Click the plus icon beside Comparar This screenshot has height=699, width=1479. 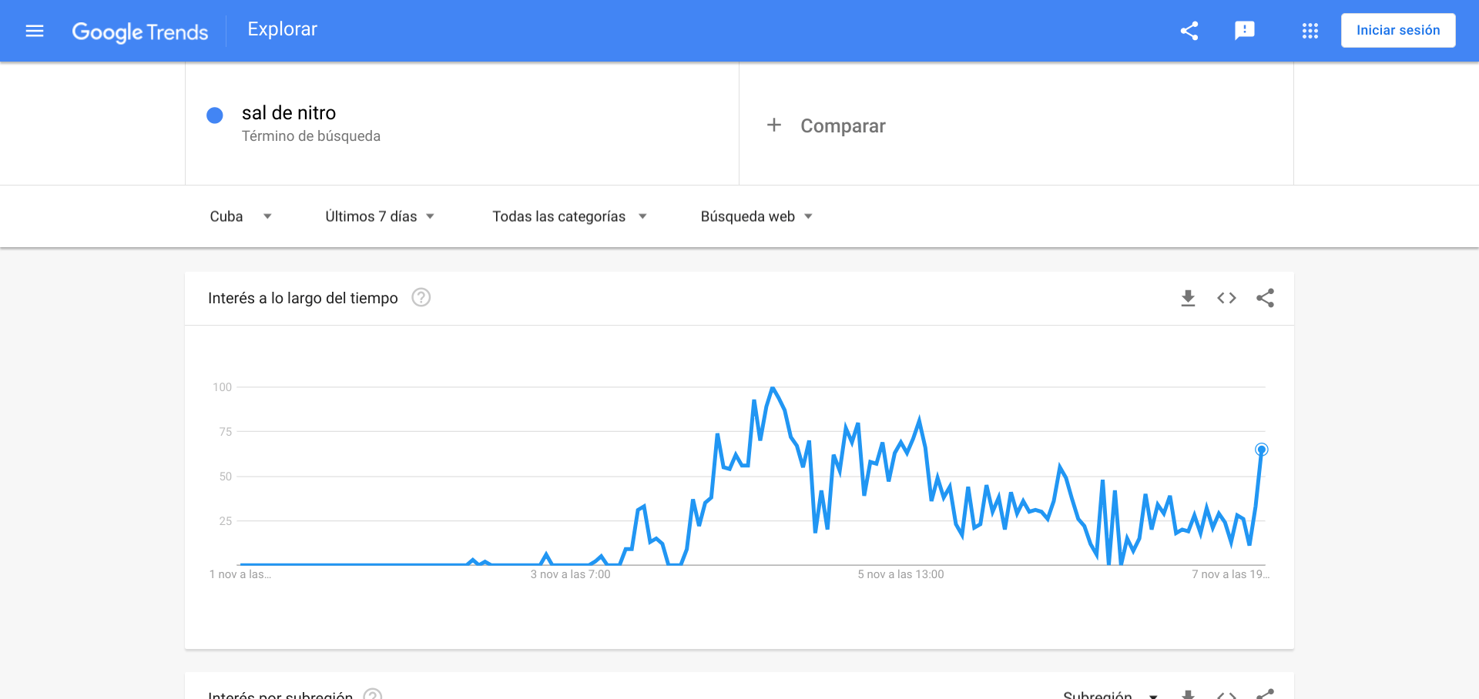click(x=774, y=125)
